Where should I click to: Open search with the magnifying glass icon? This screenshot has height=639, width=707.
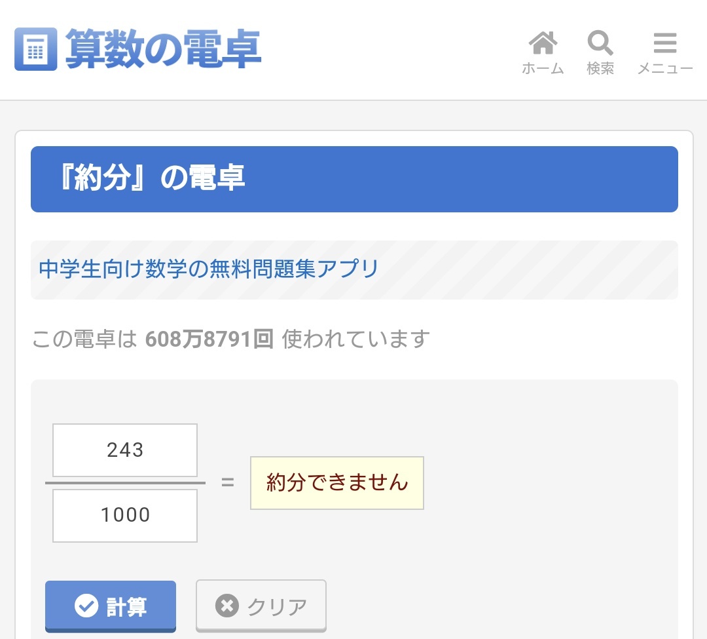[x=600, y=43]
